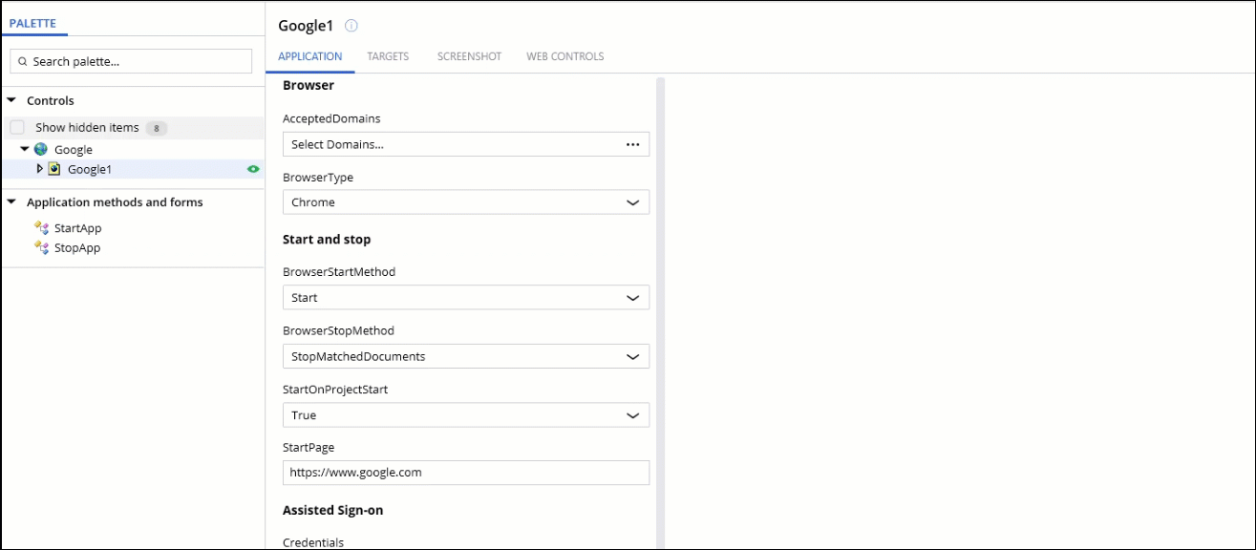Click the Google1 page title
Viewport: 1256px width, 550px height.
click(306, 26)
